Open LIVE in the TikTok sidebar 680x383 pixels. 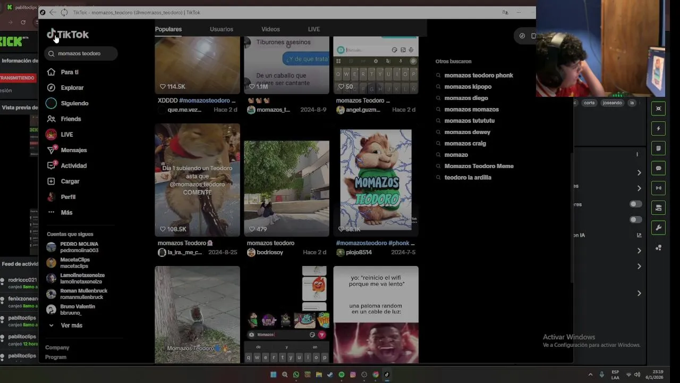click(x=59, y=135)
